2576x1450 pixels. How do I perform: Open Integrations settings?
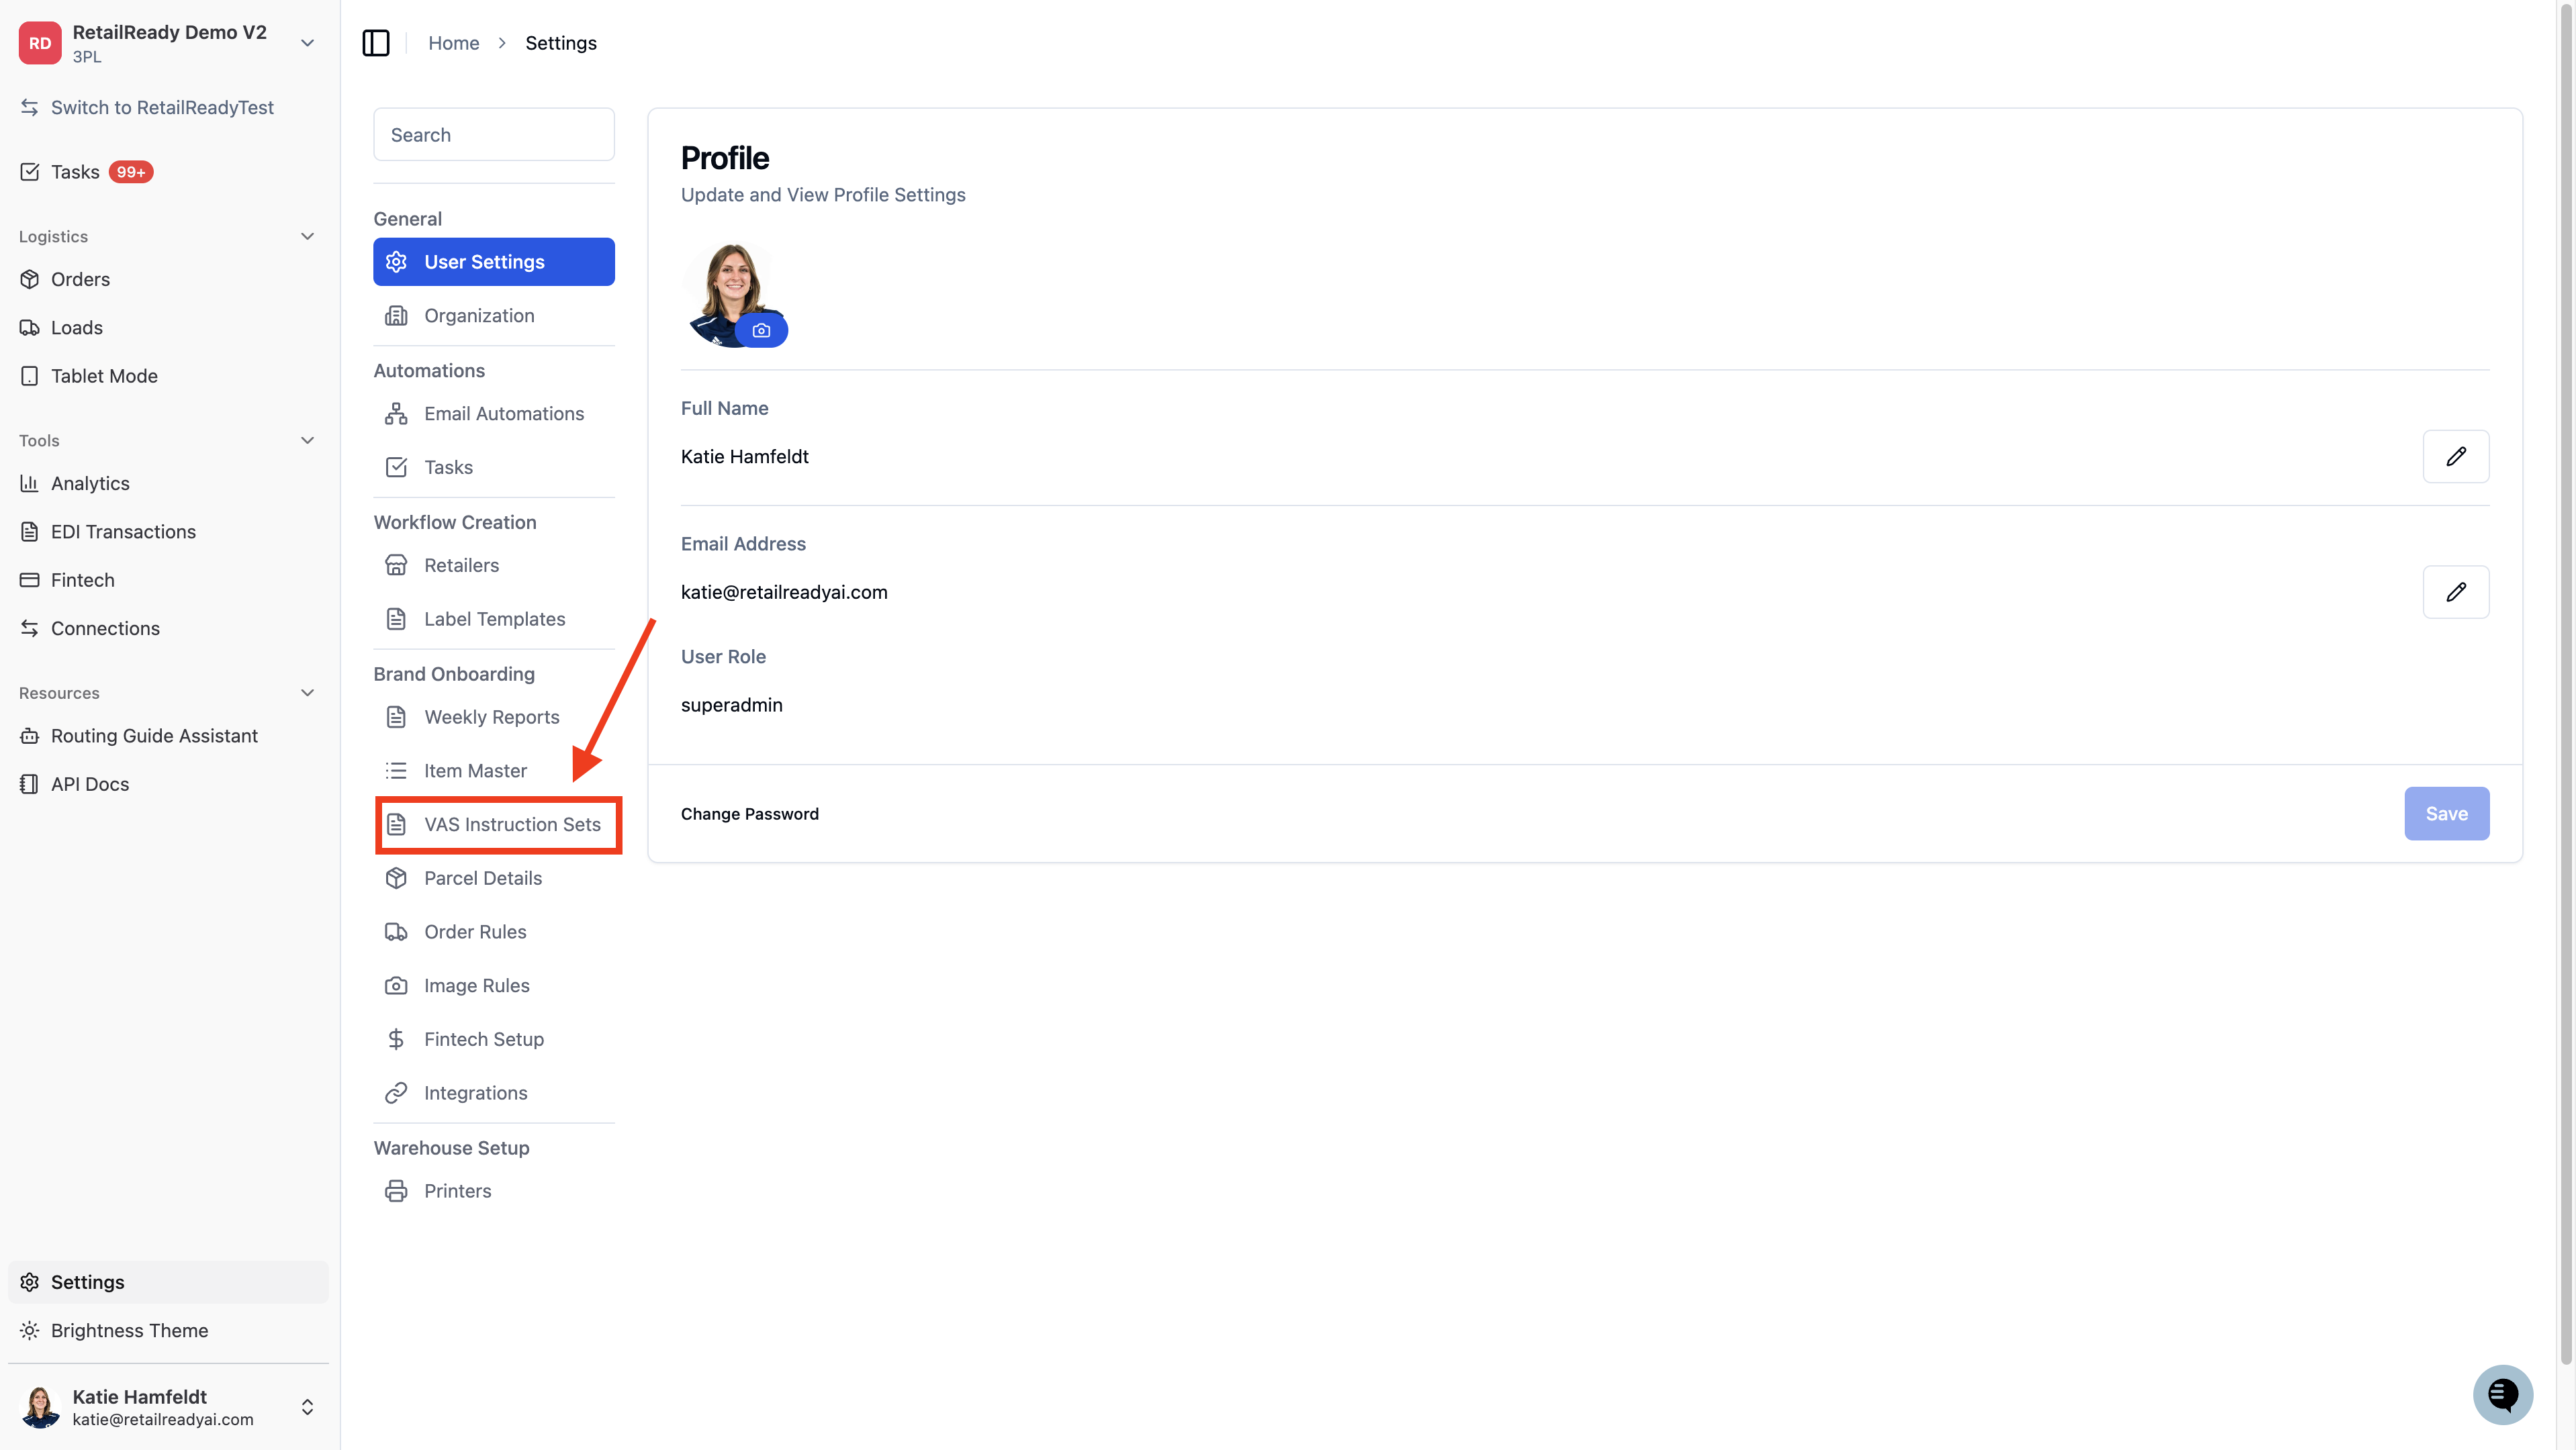coord(494,1094)
